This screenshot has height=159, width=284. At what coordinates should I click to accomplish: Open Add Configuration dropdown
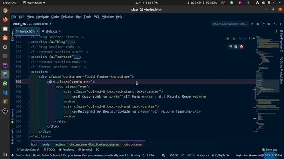pyautogui.click(x=229, y=24)
